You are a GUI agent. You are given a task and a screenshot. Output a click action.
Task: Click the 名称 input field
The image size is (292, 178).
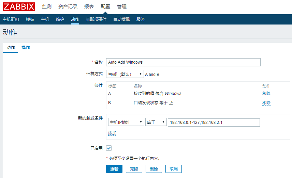pyautogui.click(x=183, y=62)
